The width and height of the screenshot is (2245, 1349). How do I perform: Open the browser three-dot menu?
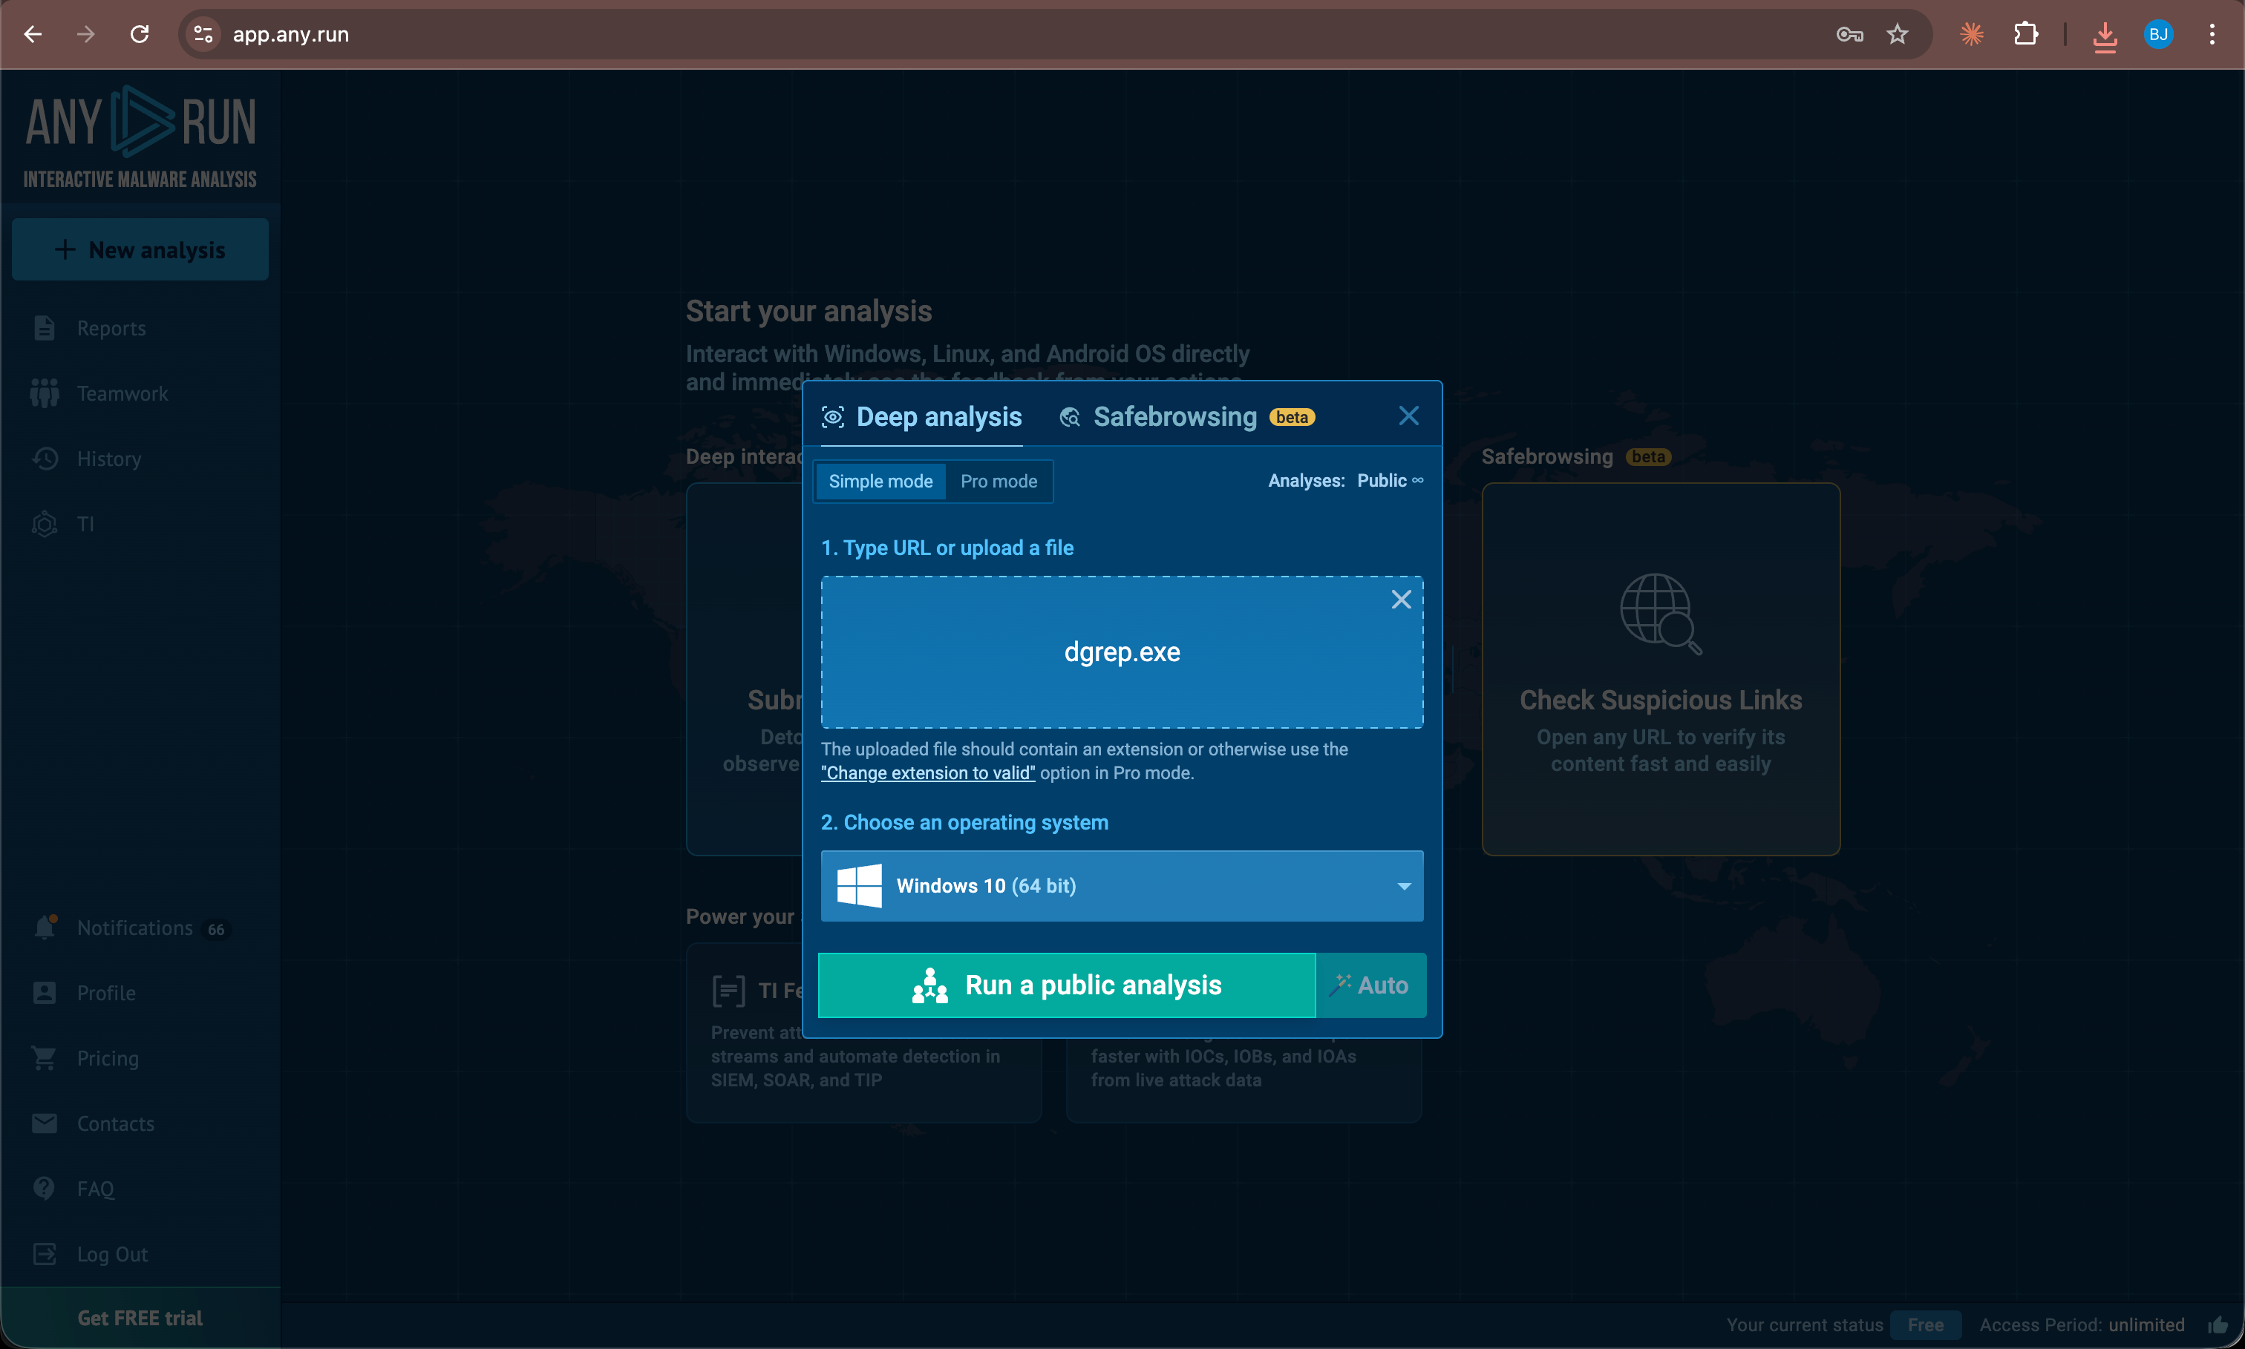click(x=2212, y=35)
